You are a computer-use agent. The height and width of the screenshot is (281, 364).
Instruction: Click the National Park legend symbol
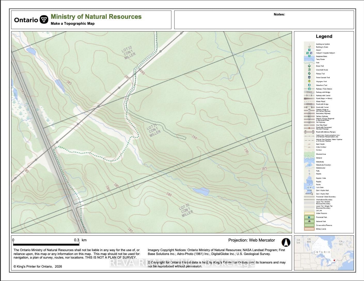click(x=309, y=221)
